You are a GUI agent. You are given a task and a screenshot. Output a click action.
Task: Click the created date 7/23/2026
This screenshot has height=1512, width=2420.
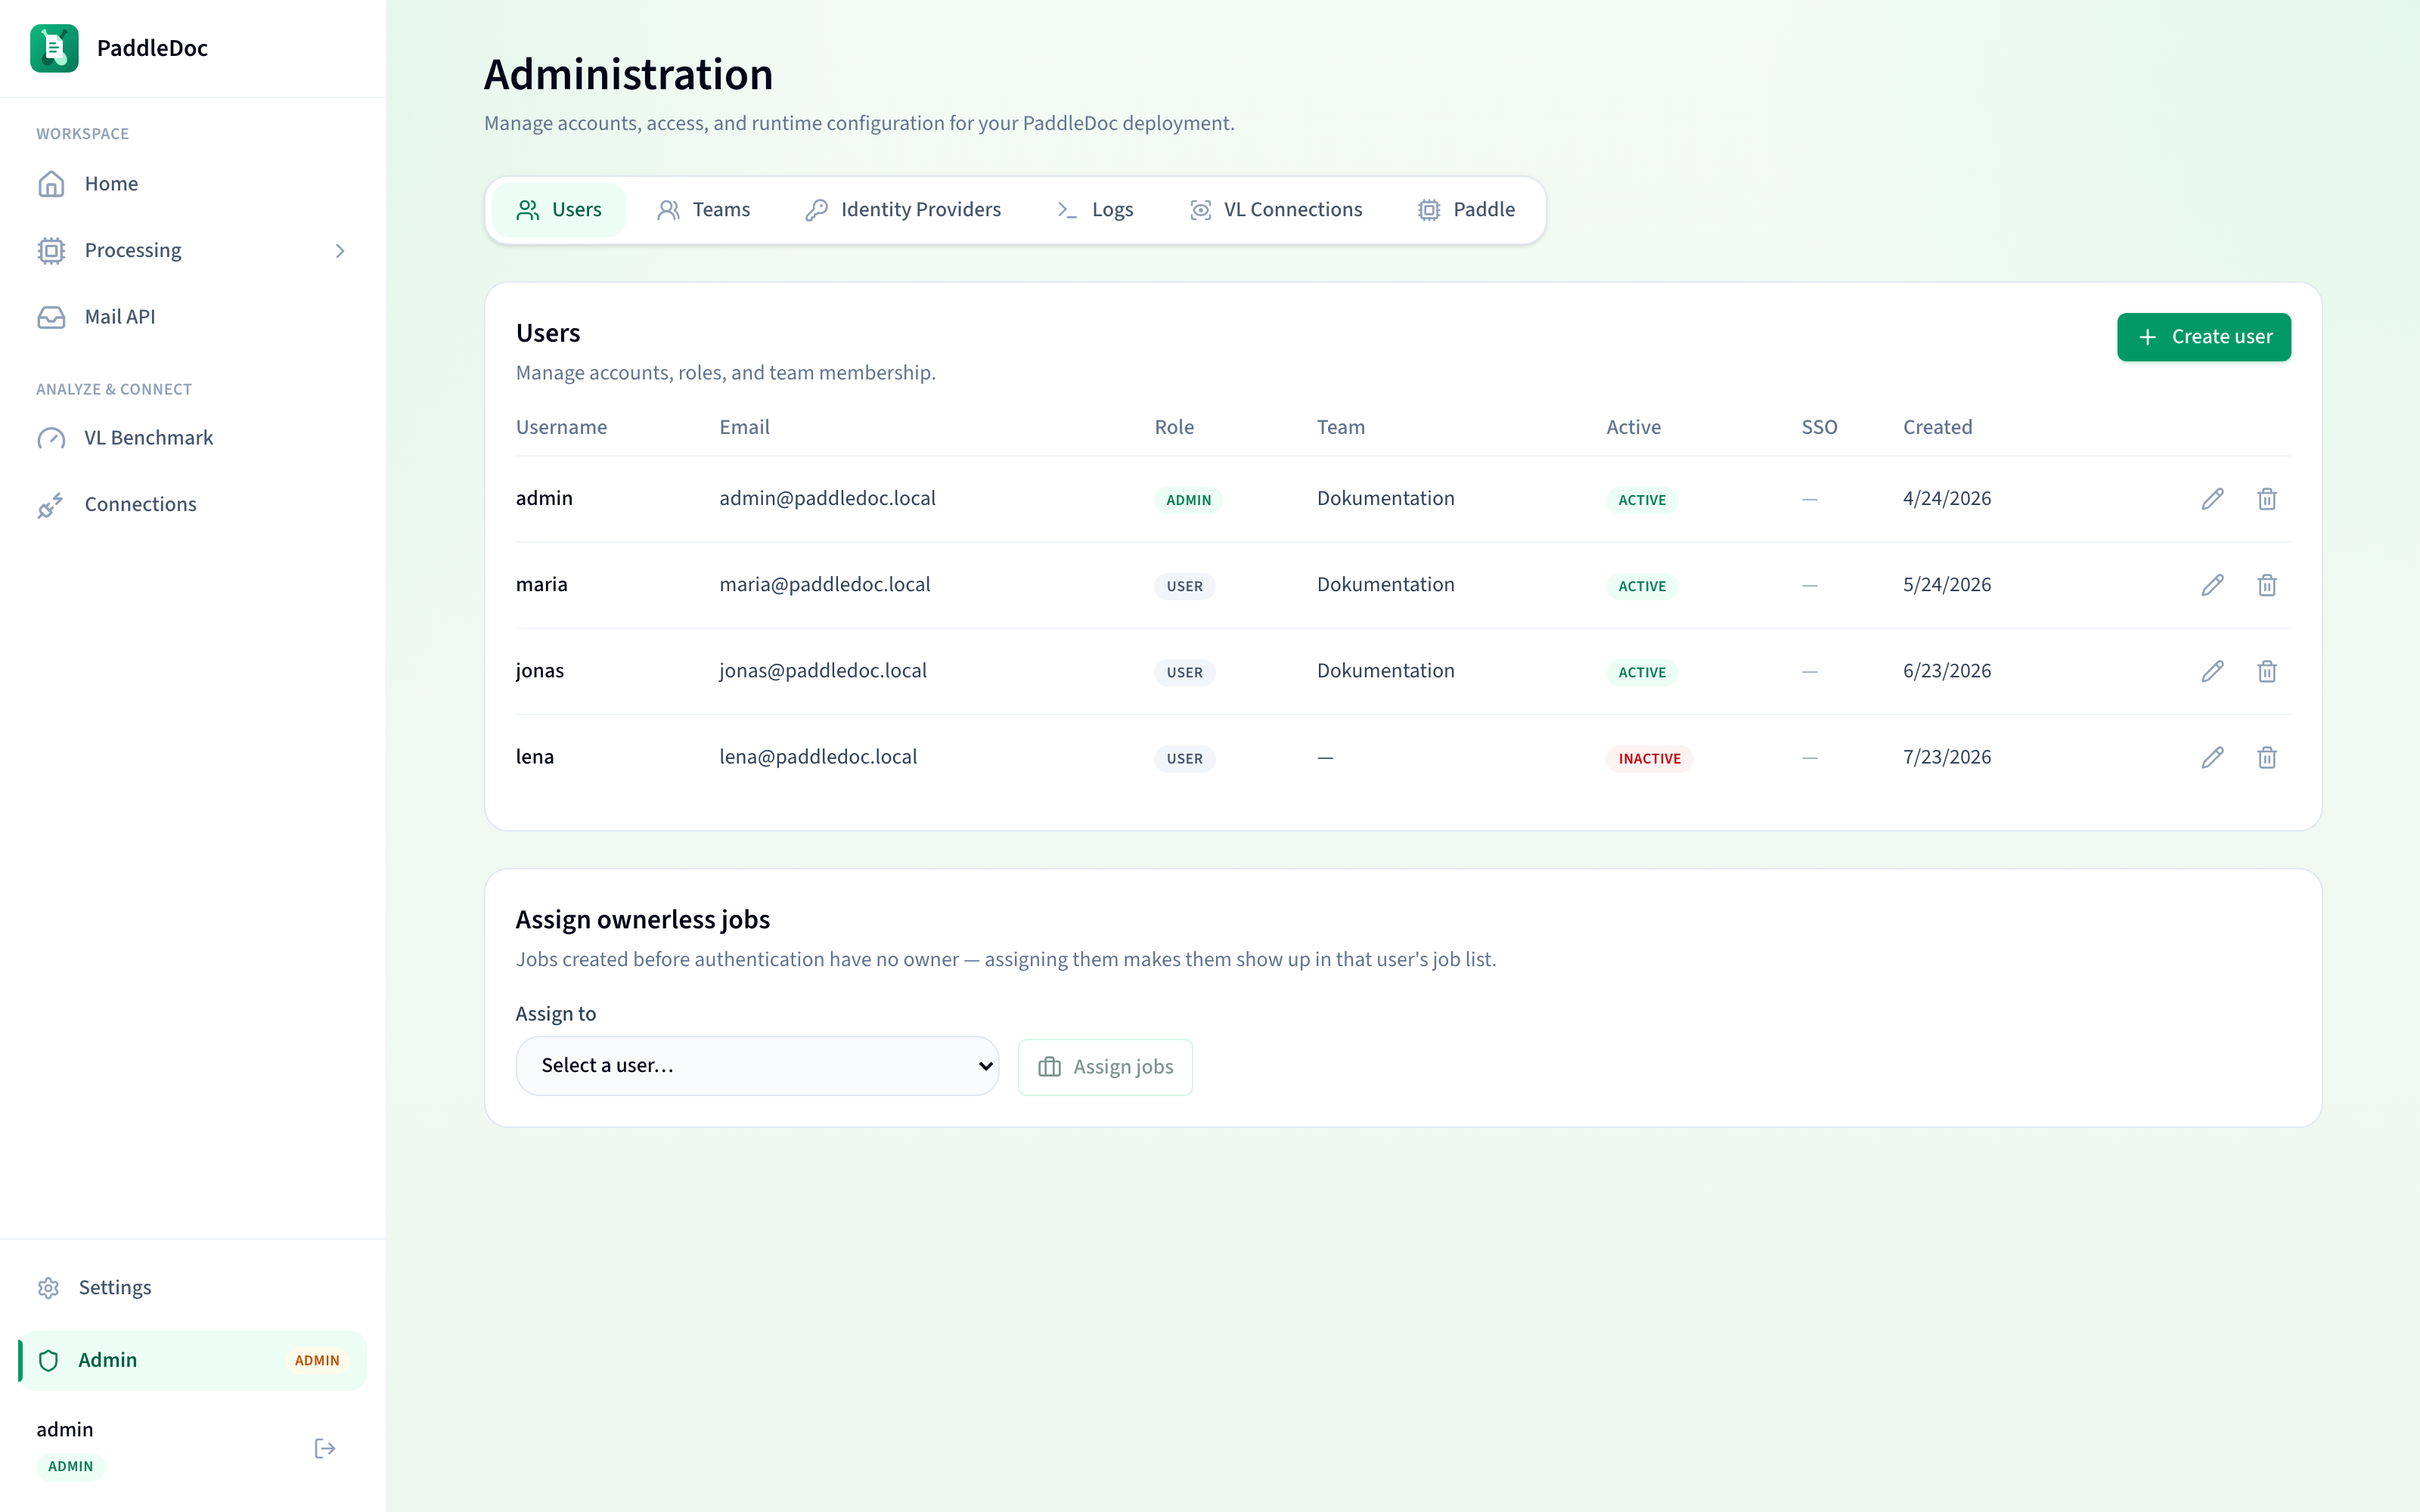[1947, 758]
